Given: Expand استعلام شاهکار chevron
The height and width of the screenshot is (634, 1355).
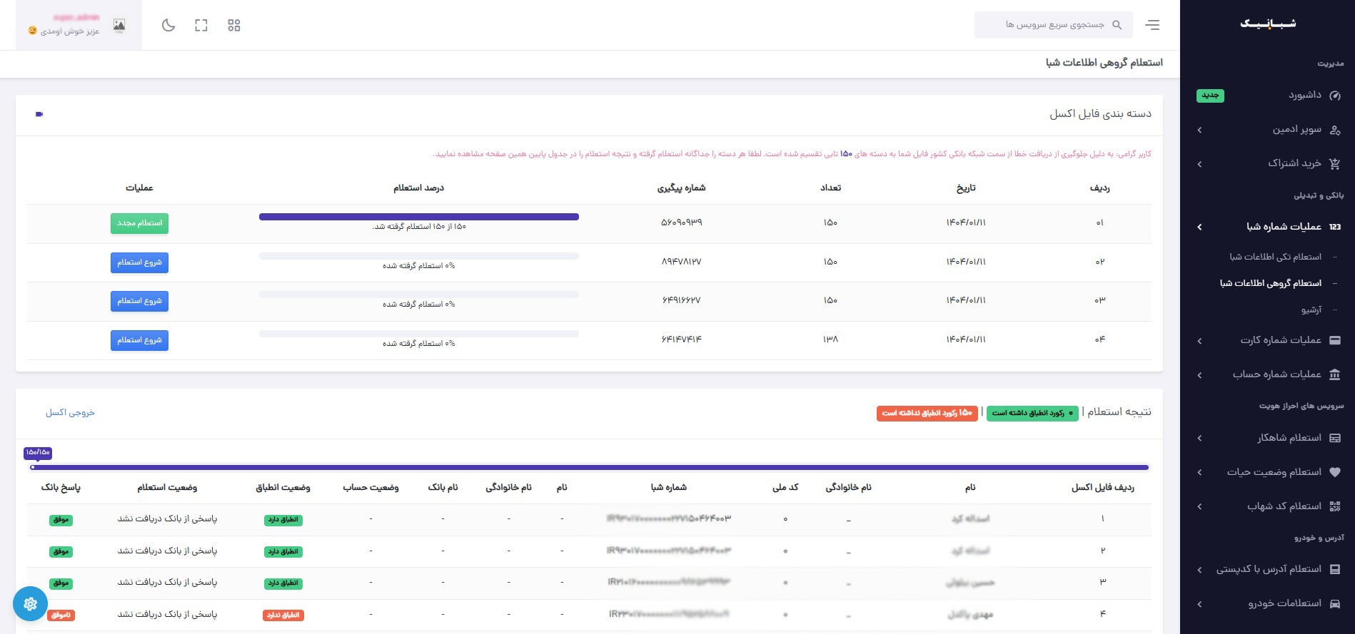Looking at the screenshot, I should (1199, 438).
